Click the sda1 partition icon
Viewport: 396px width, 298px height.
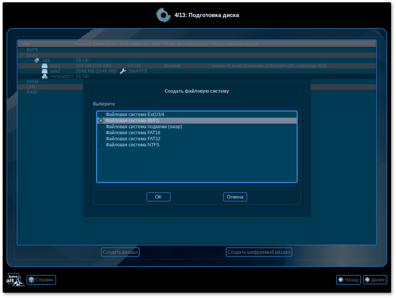click(45, 66)
